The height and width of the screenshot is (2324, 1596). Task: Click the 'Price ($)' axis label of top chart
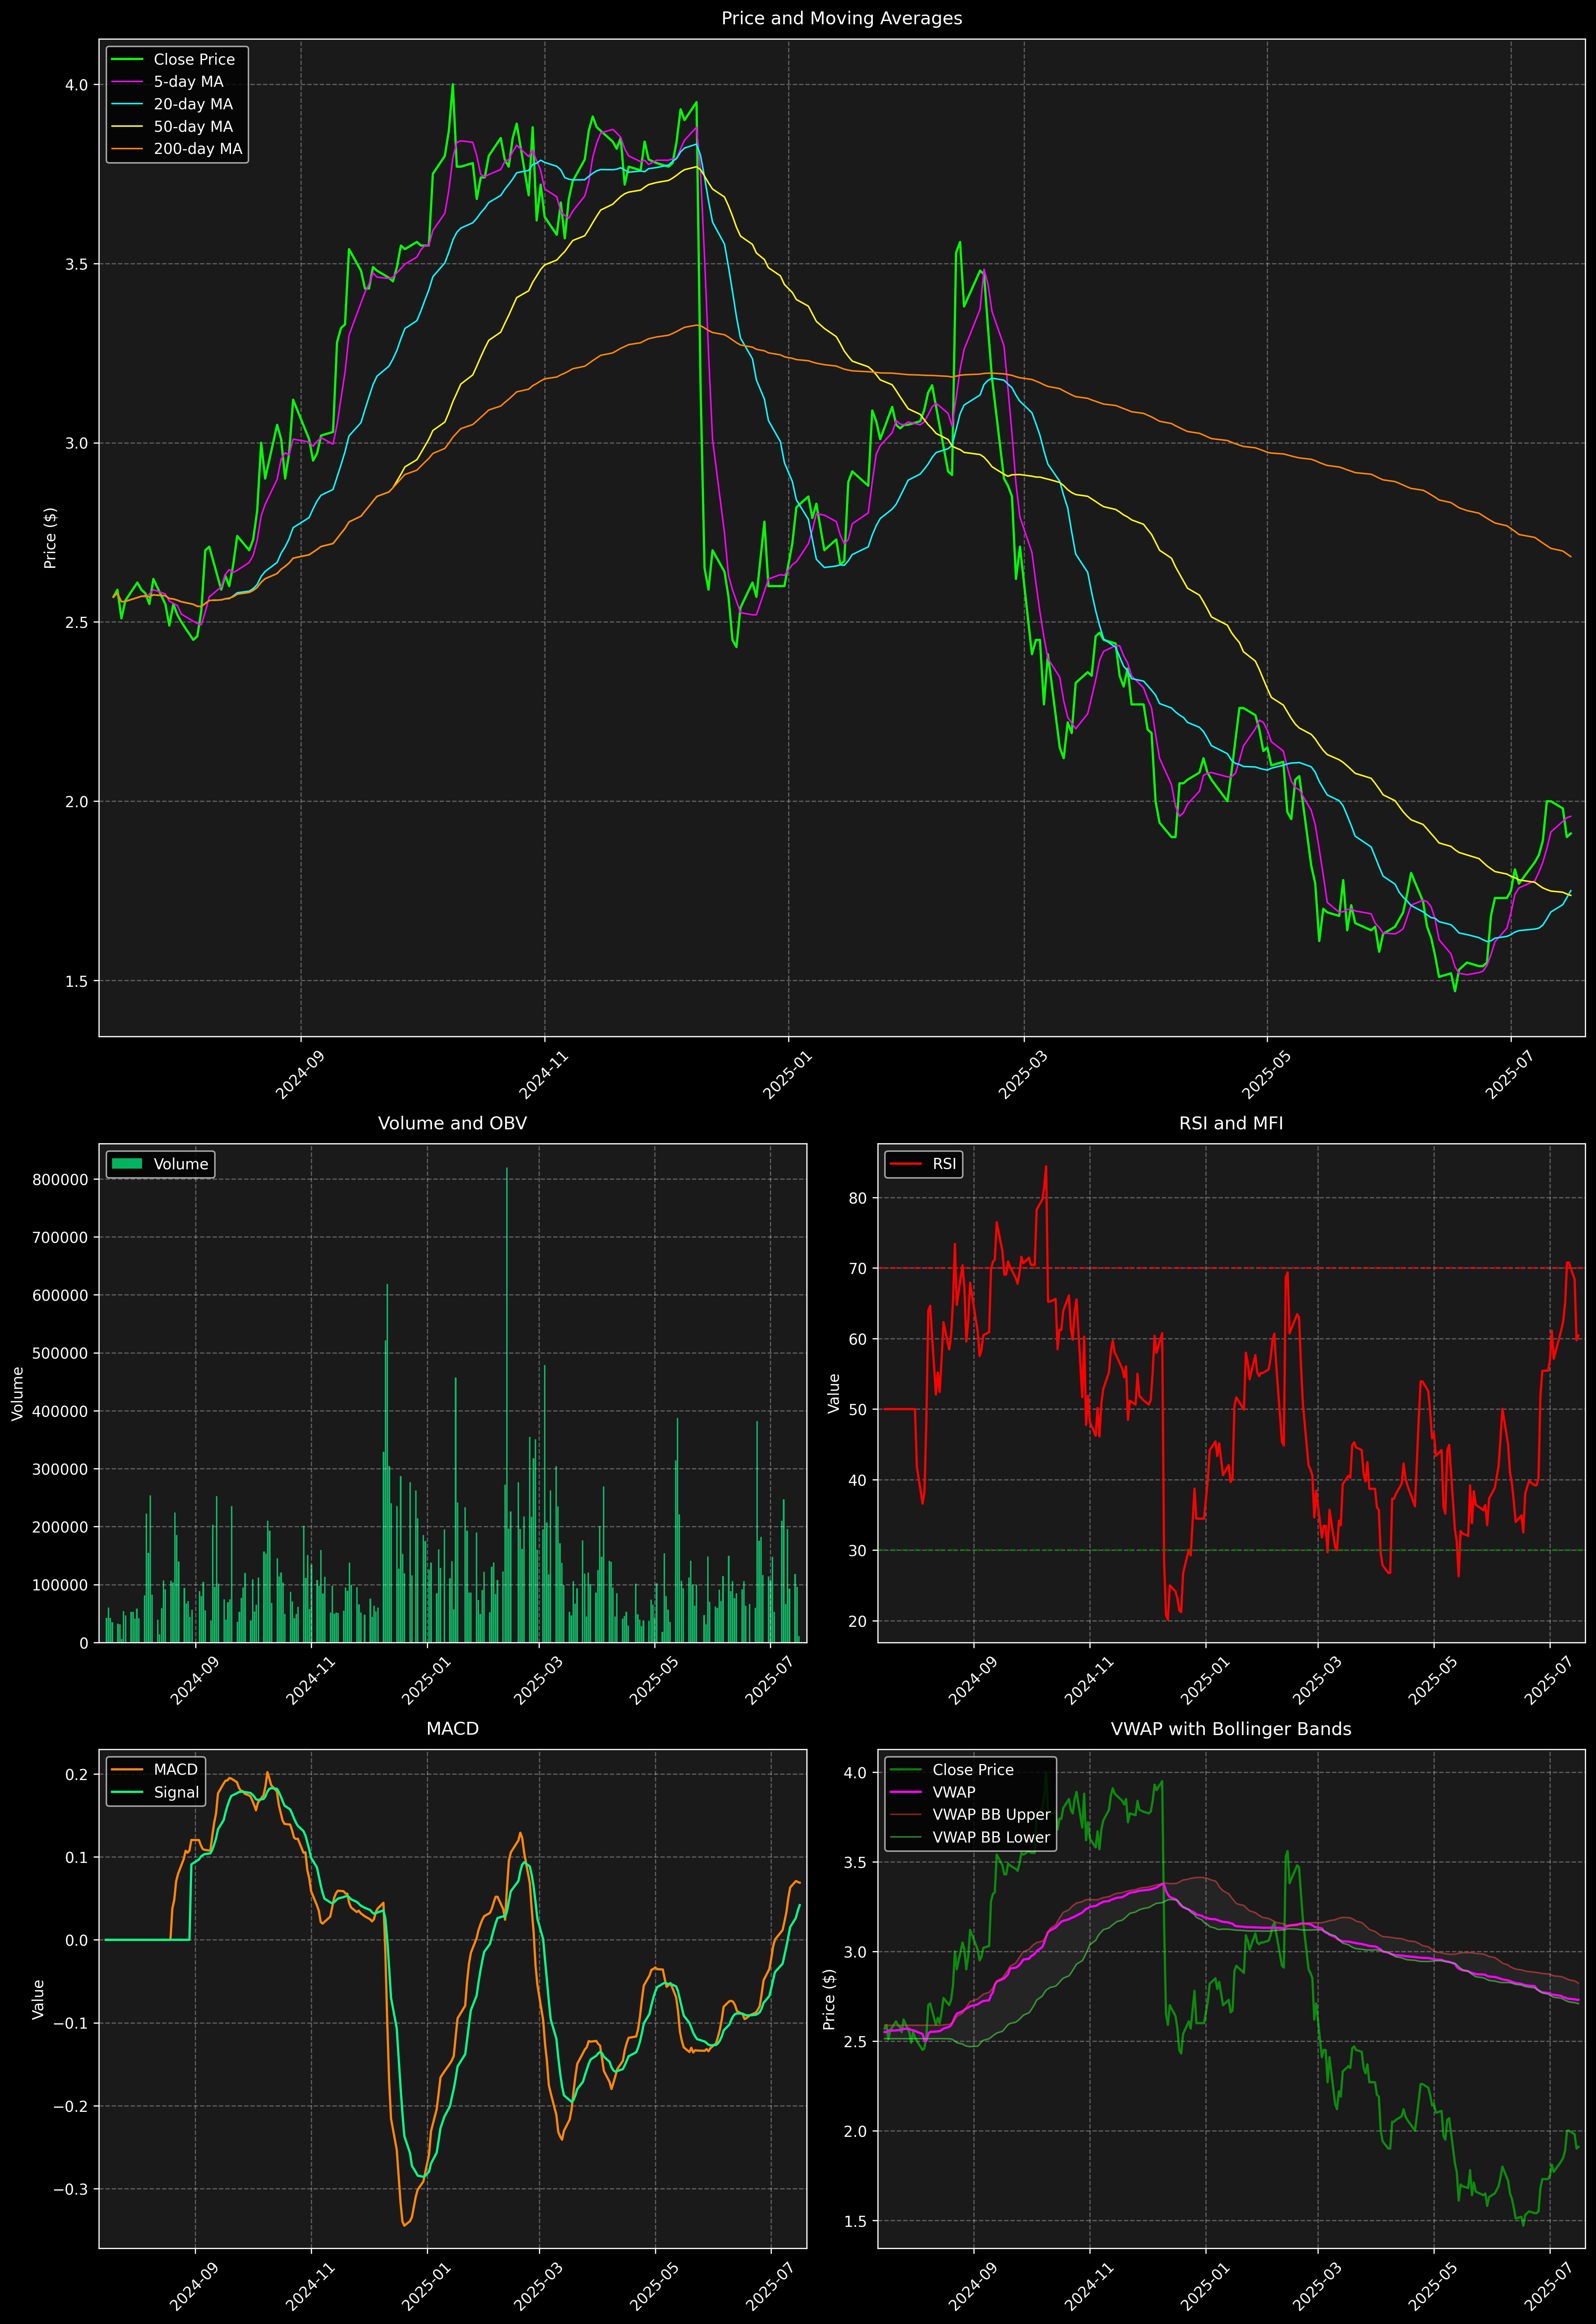[50, 538]
